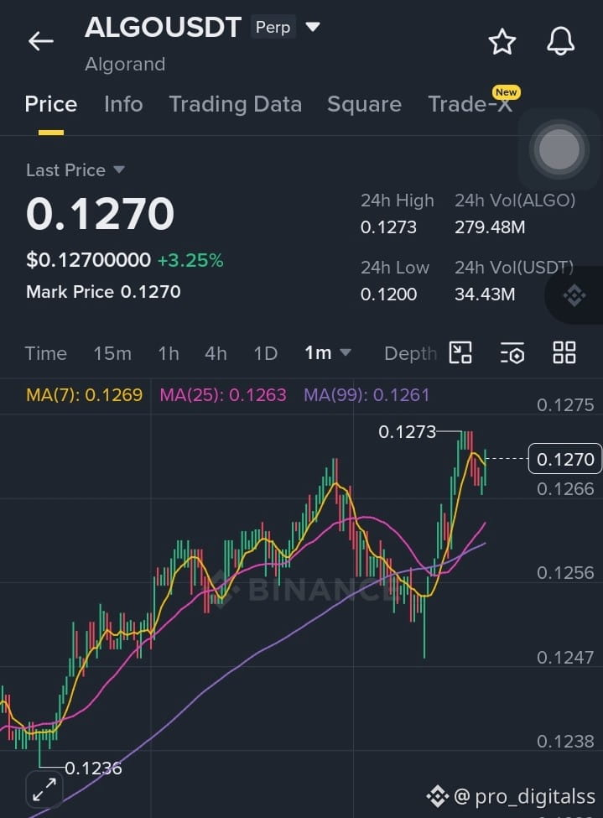Tap the 24h Low value 0.1200

[388, 294]
